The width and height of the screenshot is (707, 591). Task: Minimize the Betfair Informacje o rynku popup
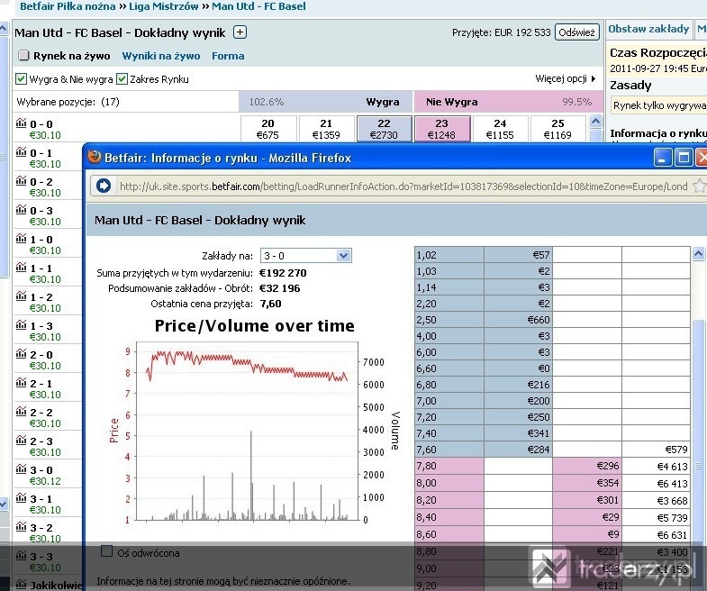point(662,158)
